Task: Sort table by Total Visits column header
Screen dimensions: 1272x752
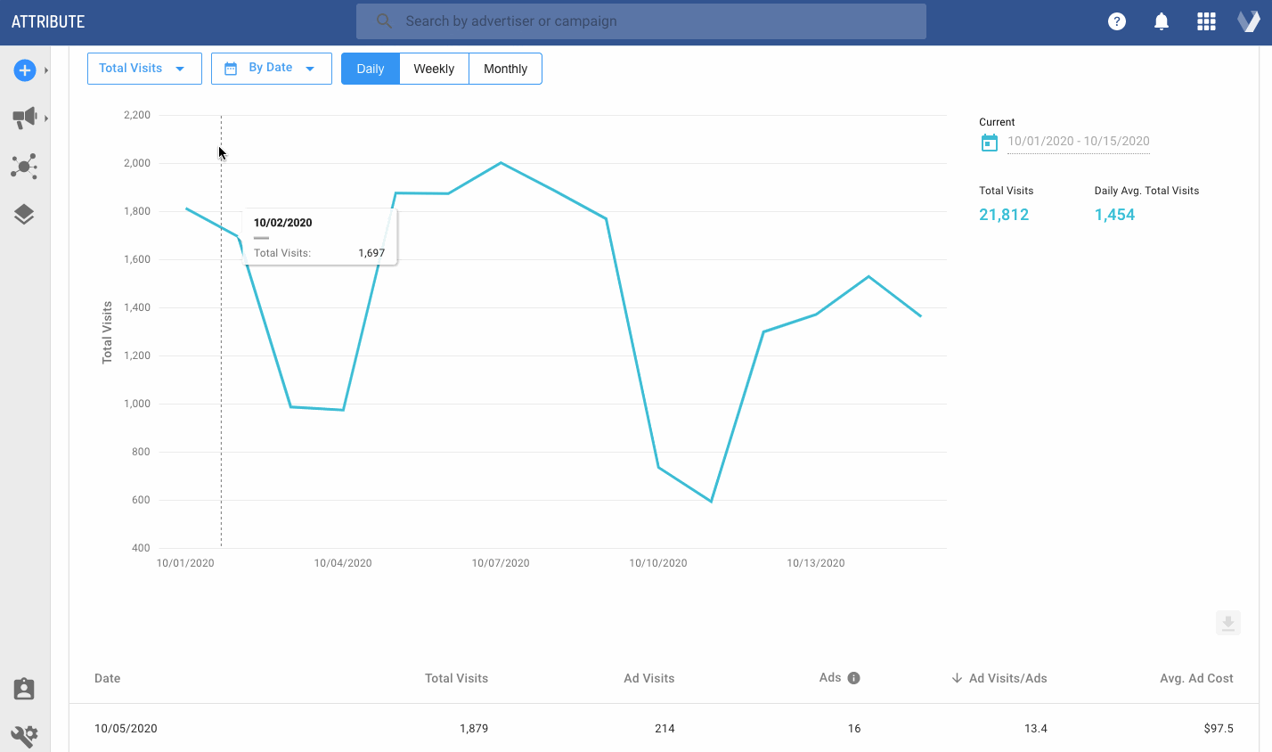Action: (x=456, y=678)
